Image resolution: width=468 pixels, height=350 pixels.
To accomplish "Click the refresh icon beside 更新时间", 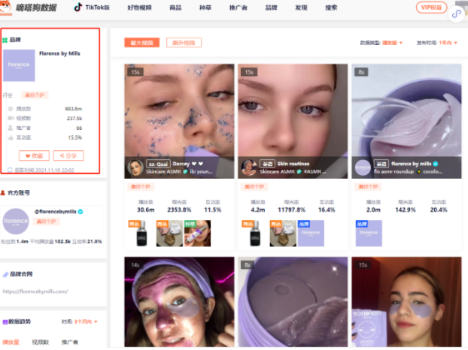I will (x=10, y=170).
